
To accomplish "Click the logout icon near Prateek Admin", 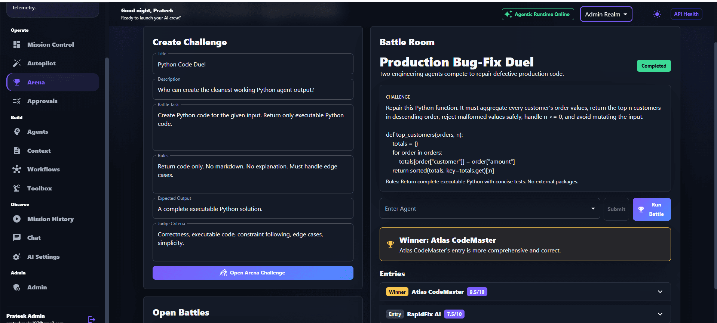I will (x=92, y=319).
